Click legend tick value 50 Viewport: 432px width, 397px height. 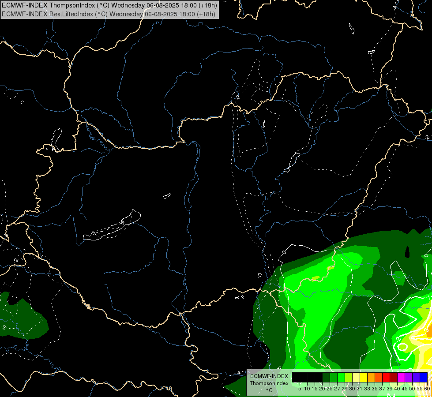(x=412, y=389)
